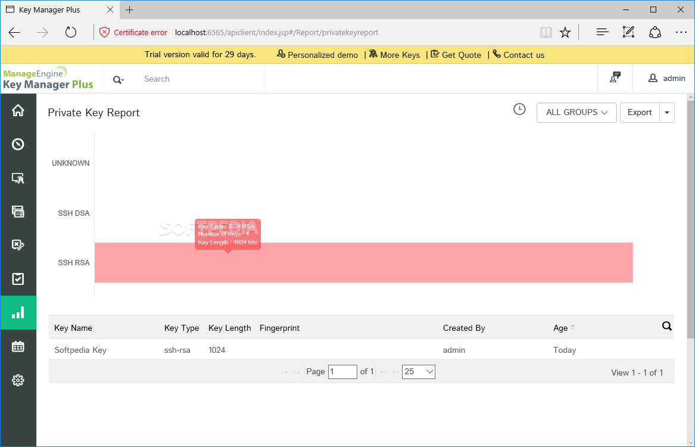Open the key rotation sidebar icon
The image size is (695, 447).
[x=18, y=245]
